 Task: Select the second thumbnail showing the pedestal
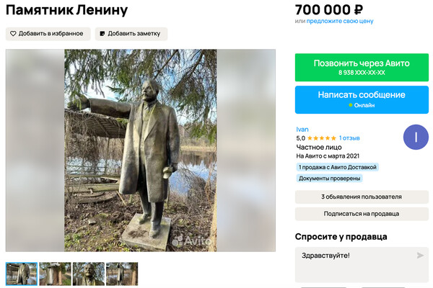55,274
